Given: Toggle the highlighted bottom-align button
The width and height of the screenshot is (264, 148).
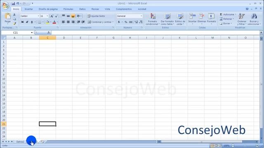Looking at the screenshot, I should [73, 16].
